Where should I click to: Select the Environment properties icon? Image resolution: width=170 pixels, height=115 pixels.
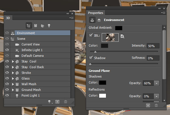pyautogui.click(x=92, y=20)
